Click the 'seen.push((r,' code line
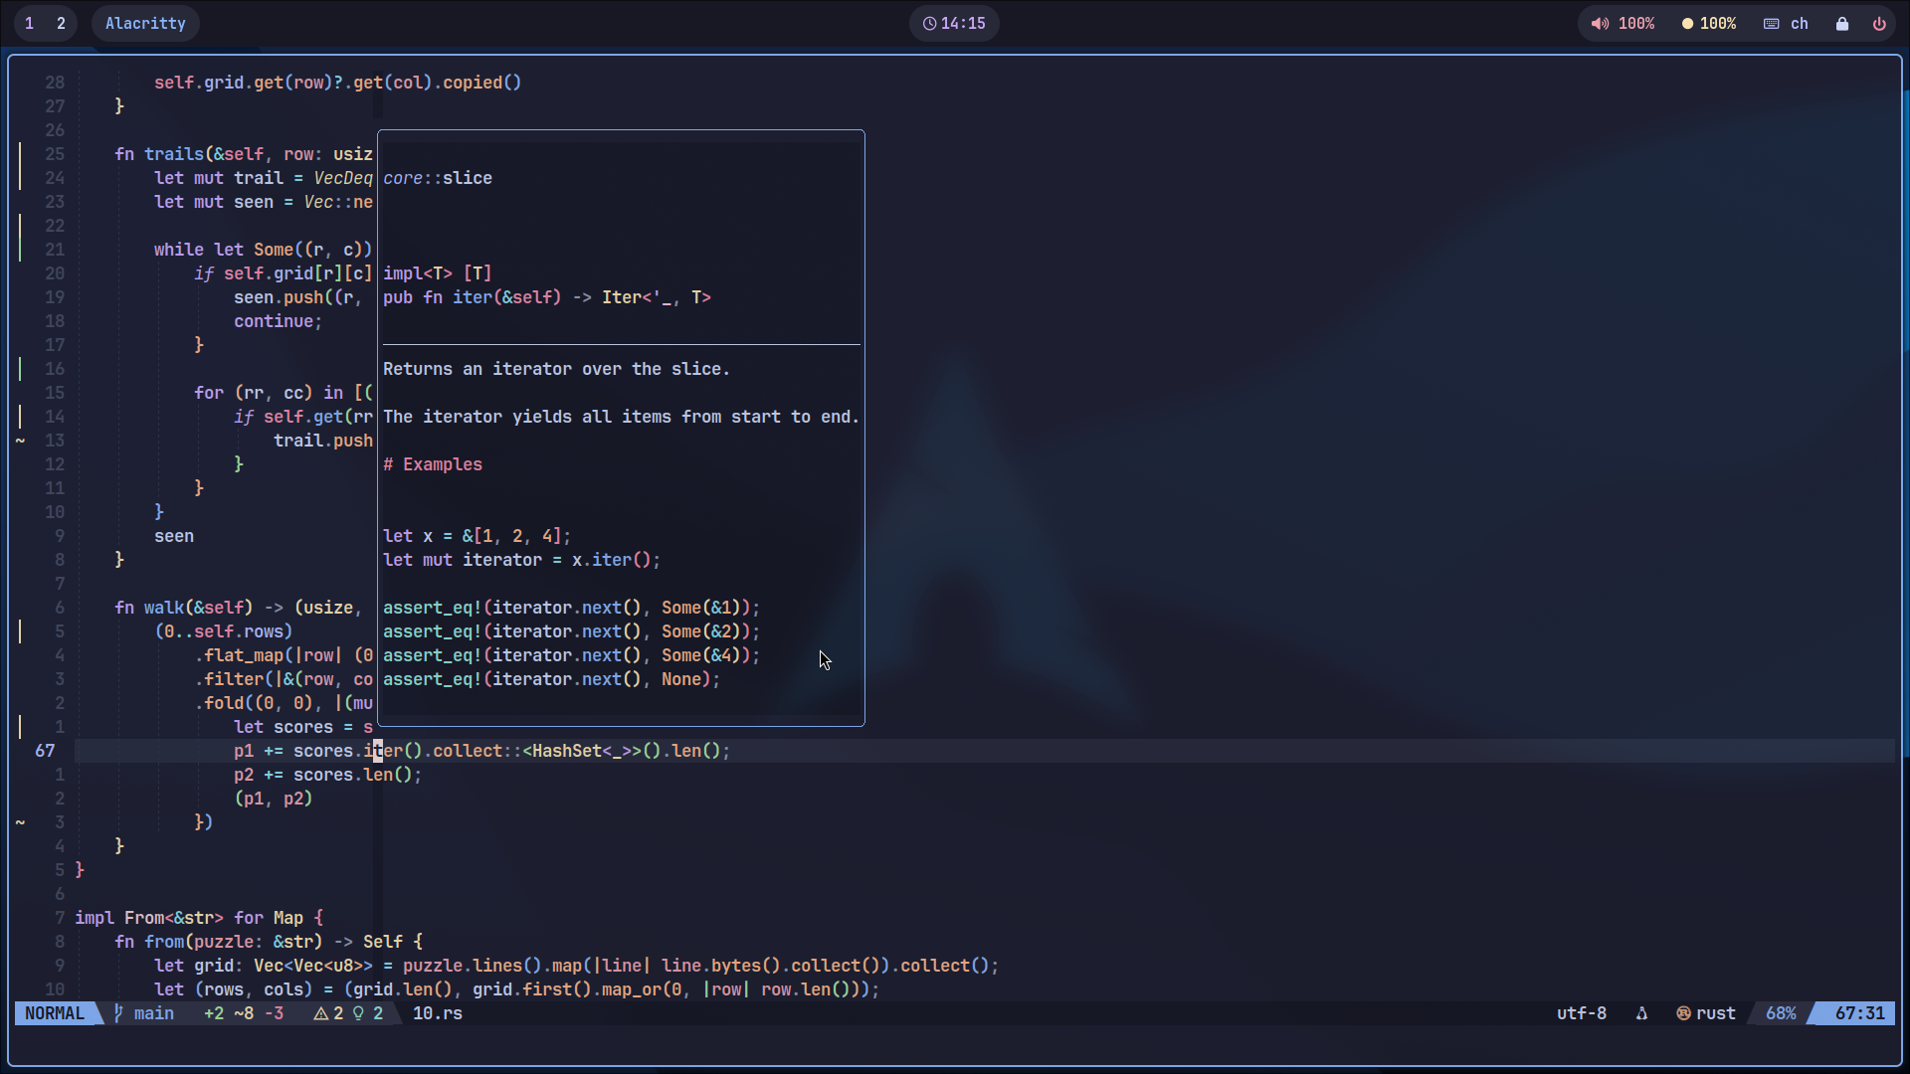 click(298, 297)
